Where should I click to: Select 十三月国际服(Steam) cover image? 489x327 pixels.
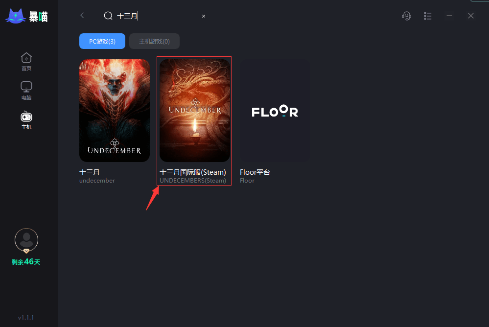(195, 111)
